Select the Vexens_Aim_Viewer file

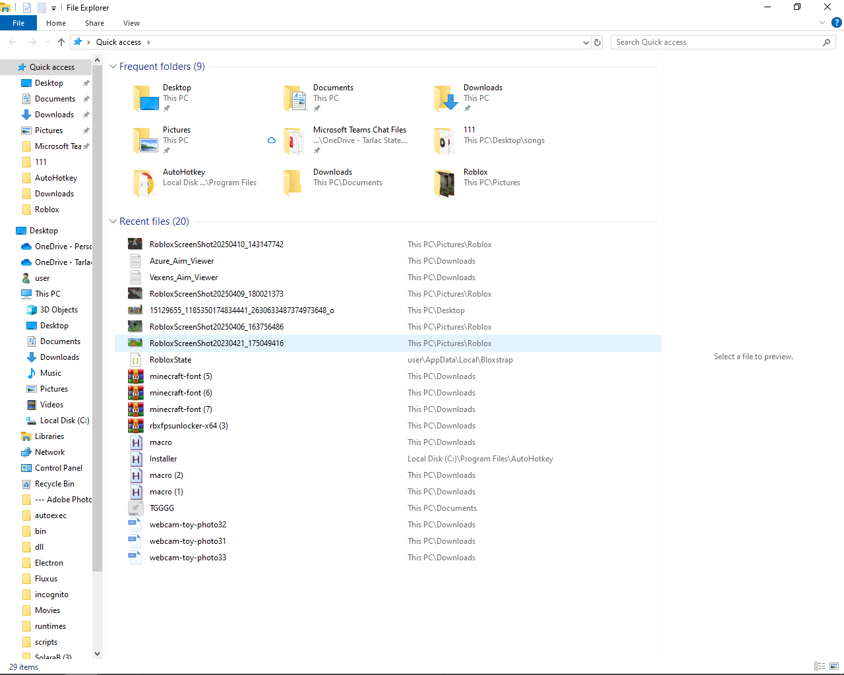coord(388,278)
